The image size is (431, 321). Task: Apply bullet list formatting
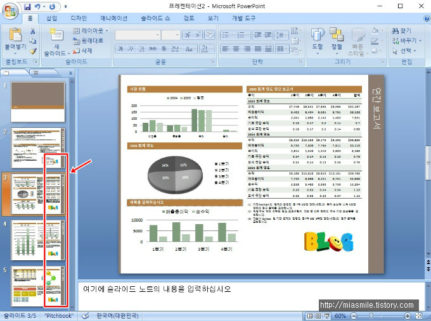tap(226, 35)
